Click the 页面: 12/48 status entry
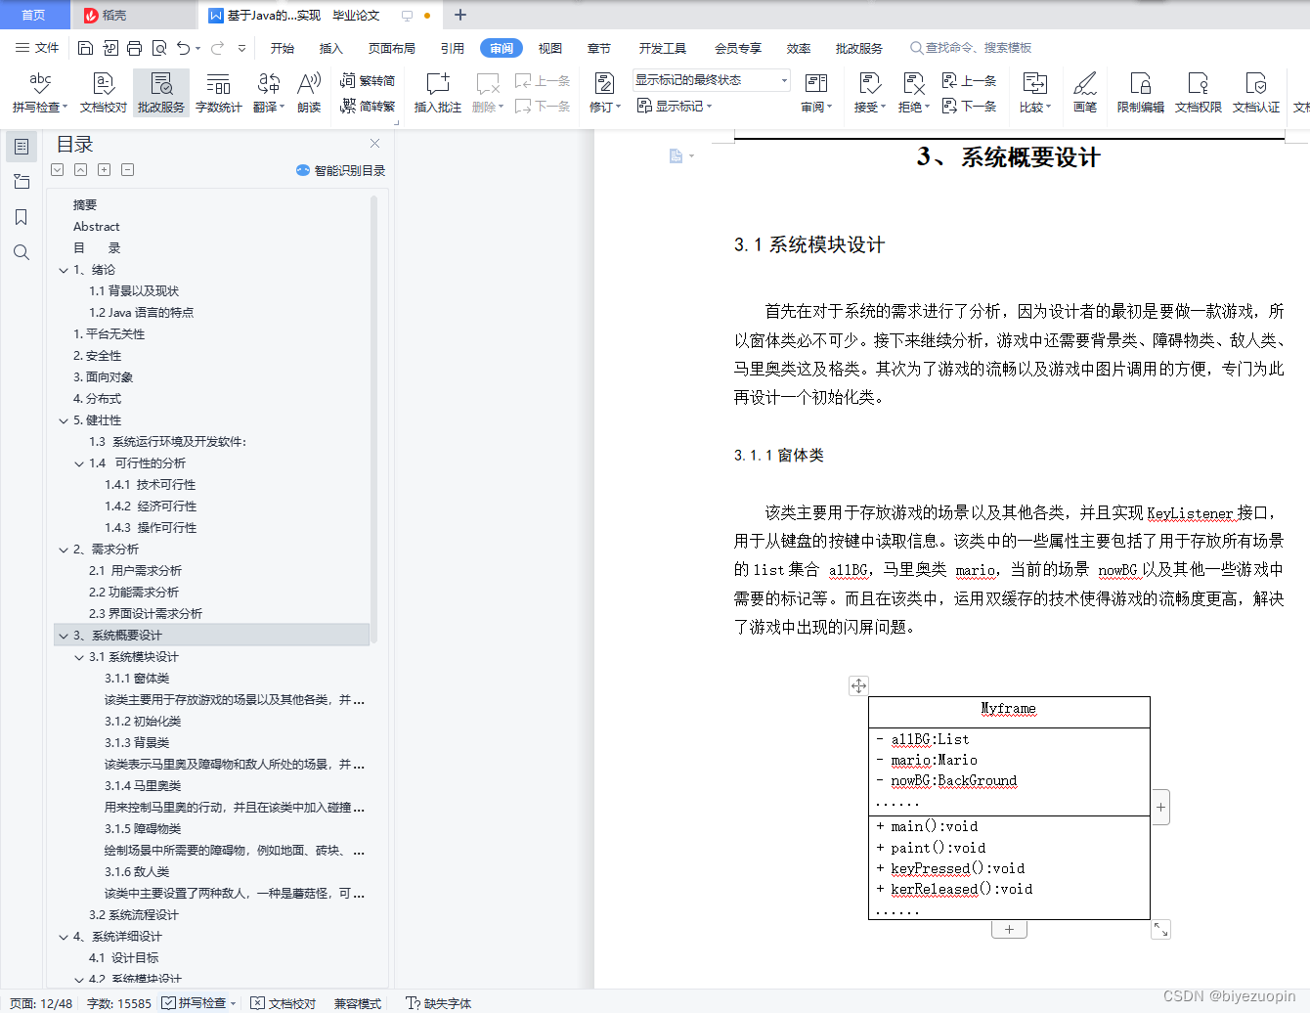Screen dimensions: 1310x1013 coord(41,1003)
